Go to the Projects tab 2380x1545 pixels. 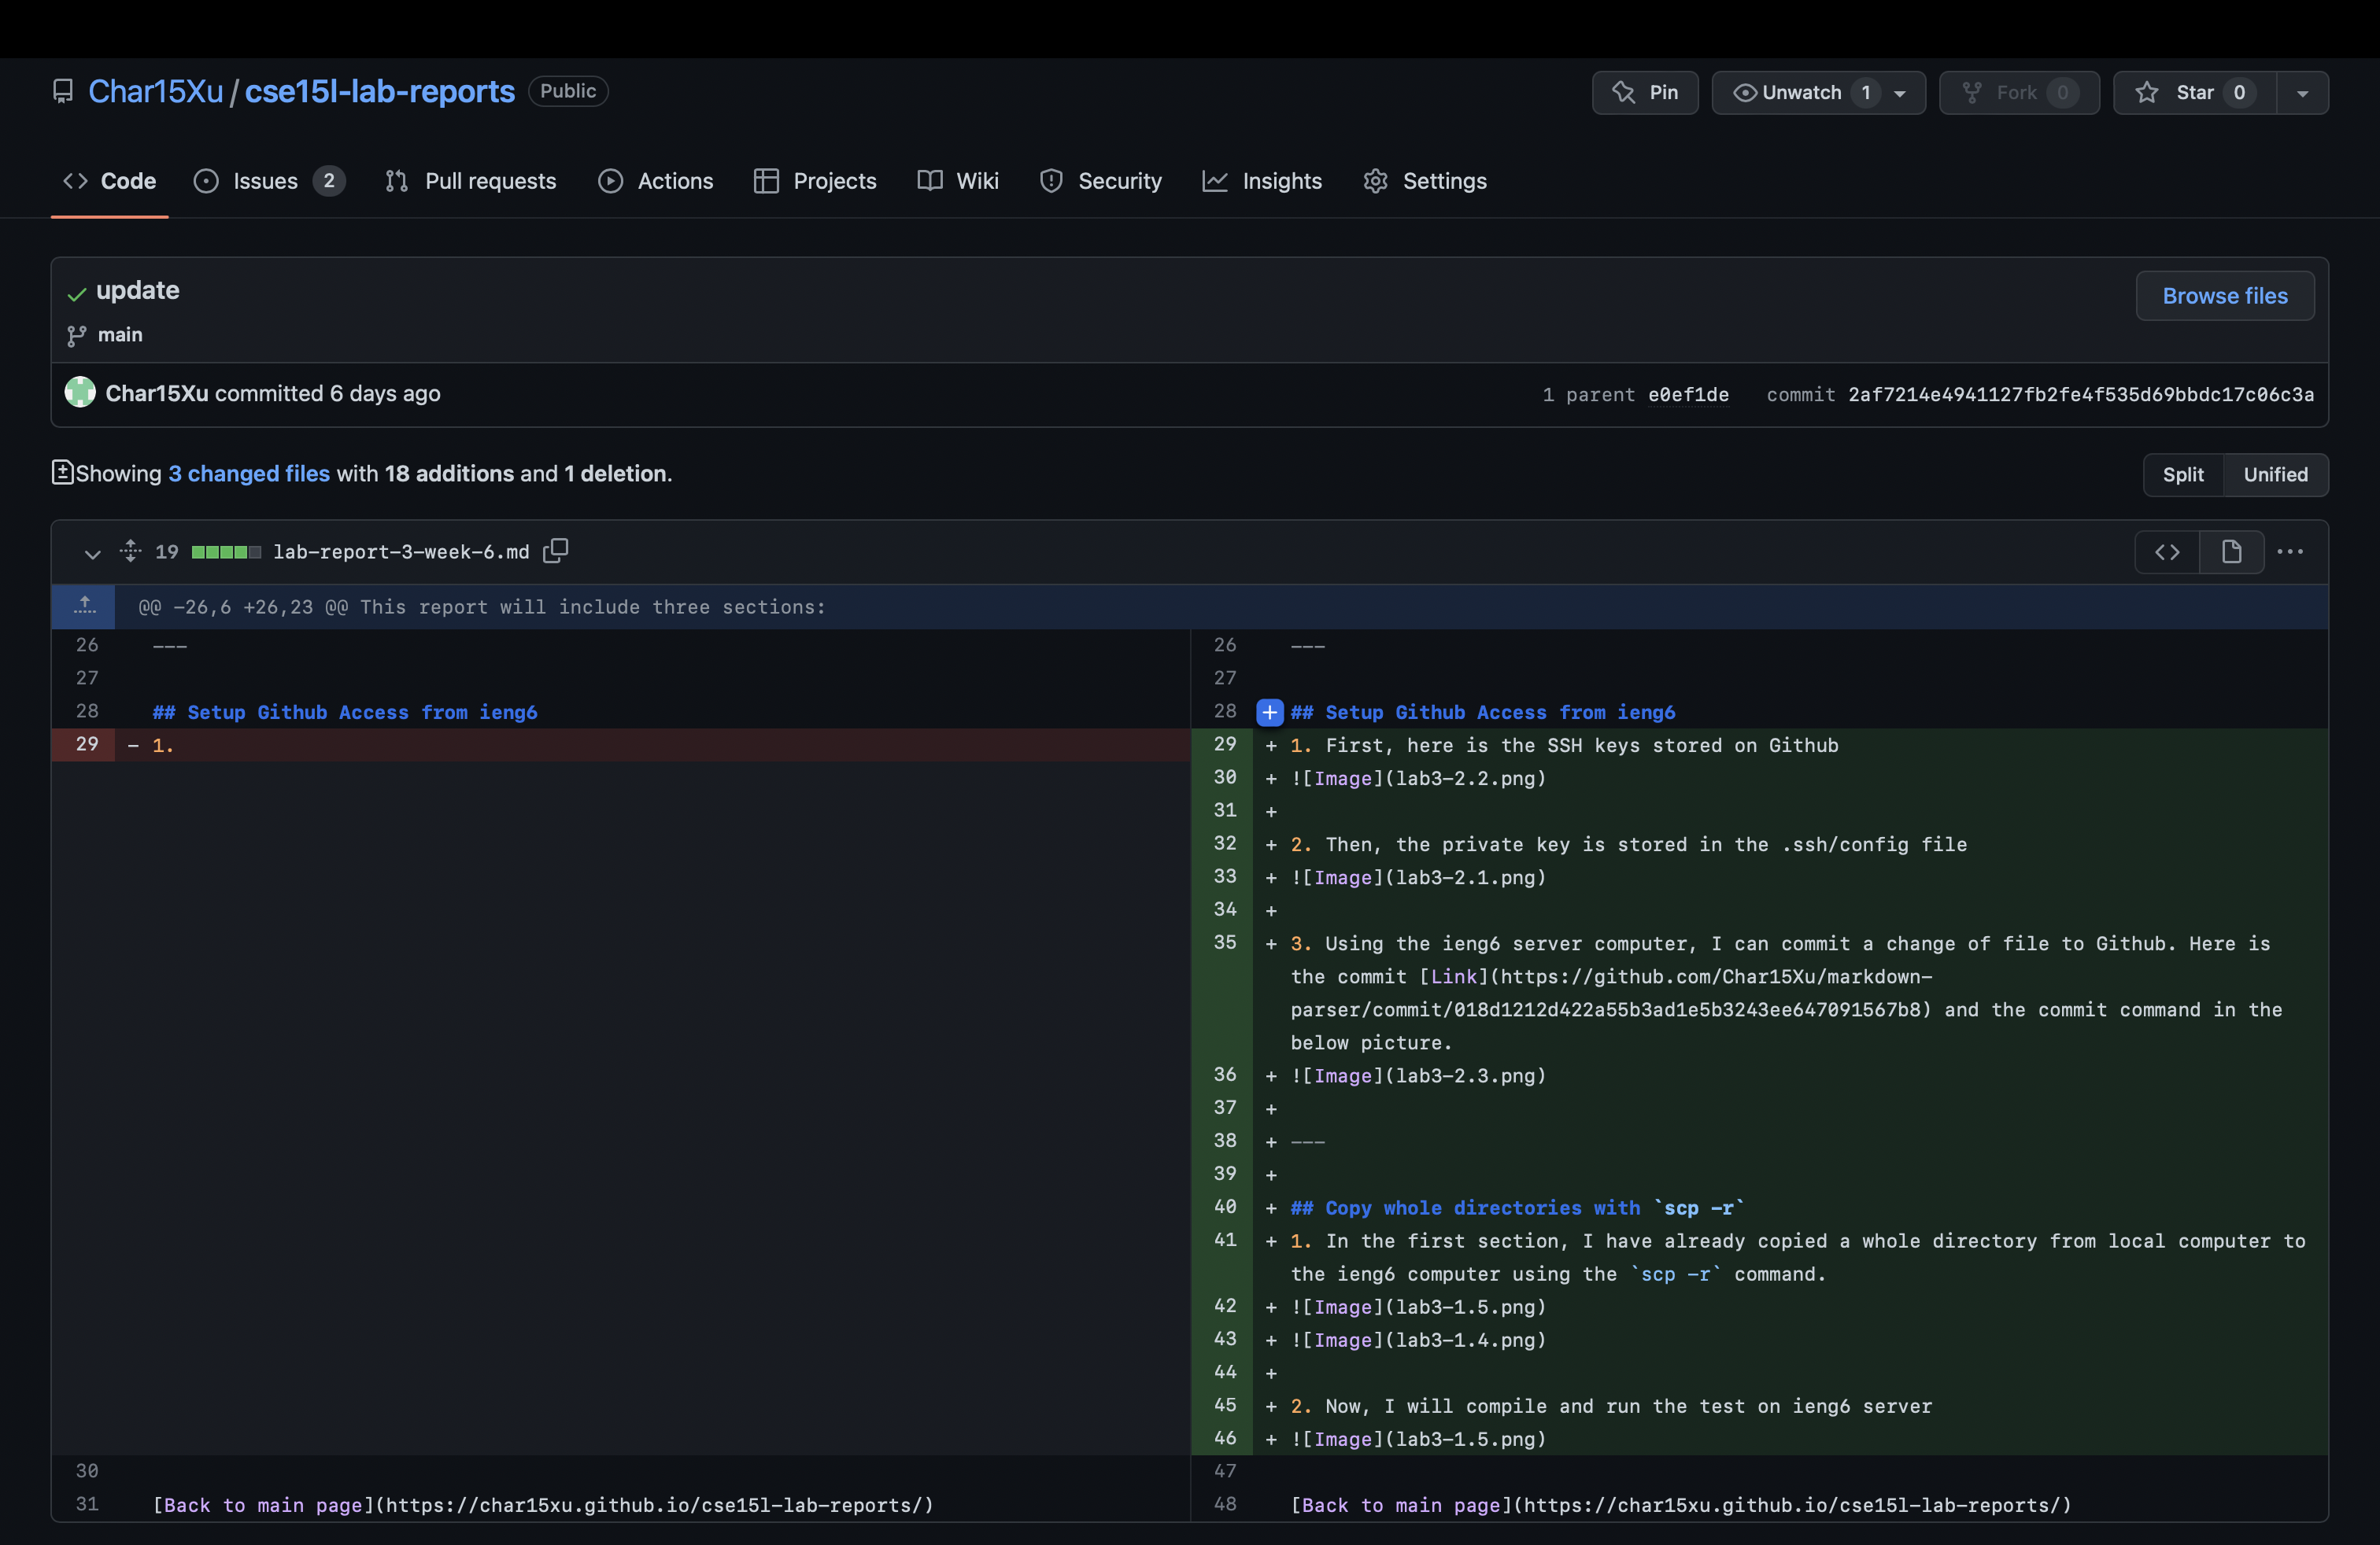click(815, 181)
